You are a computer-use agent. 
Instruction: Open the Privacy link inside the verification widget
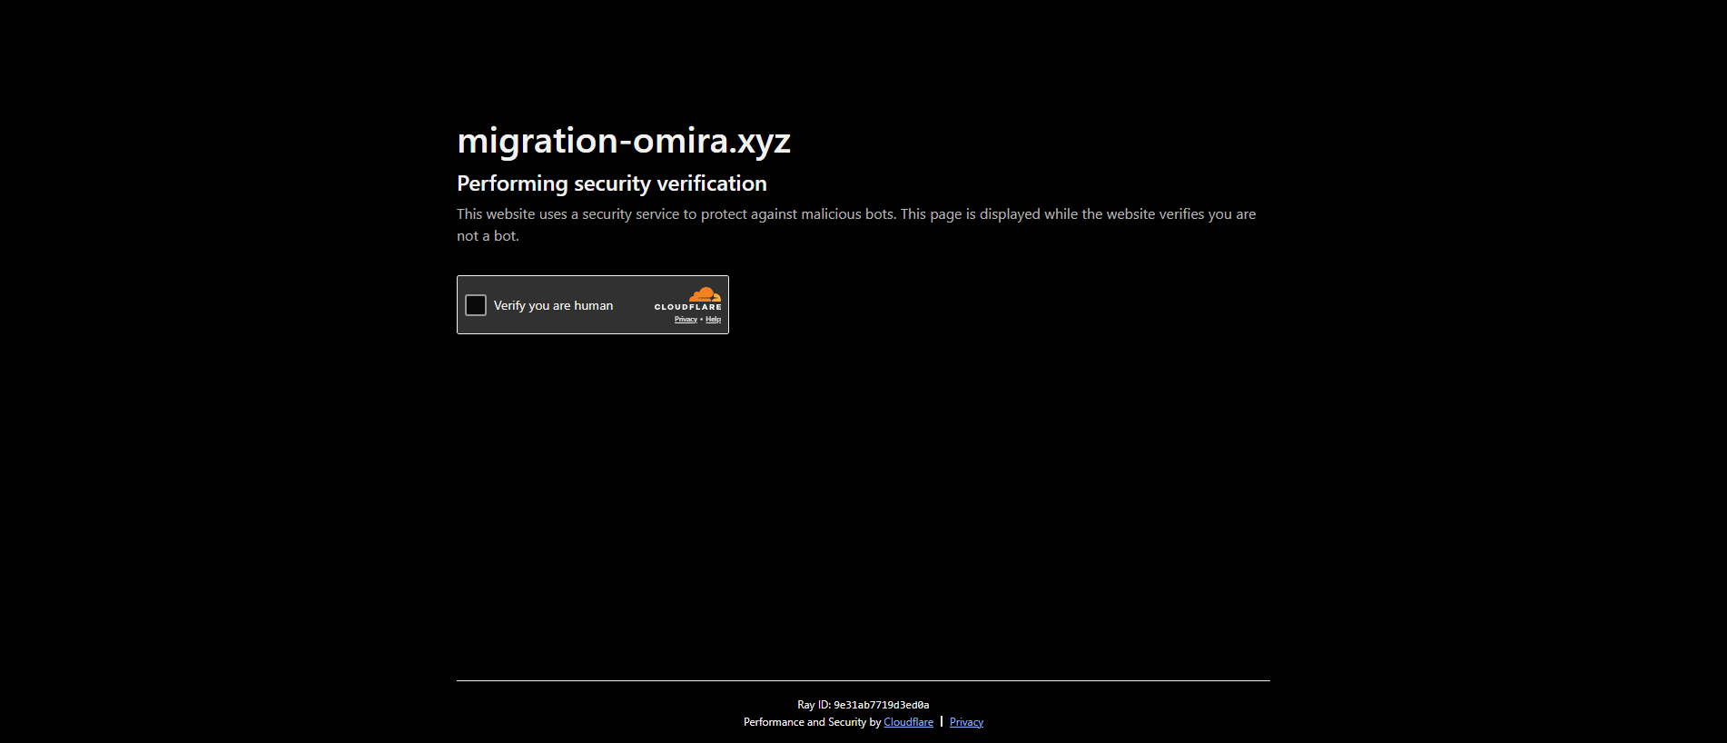click(686, 320)
